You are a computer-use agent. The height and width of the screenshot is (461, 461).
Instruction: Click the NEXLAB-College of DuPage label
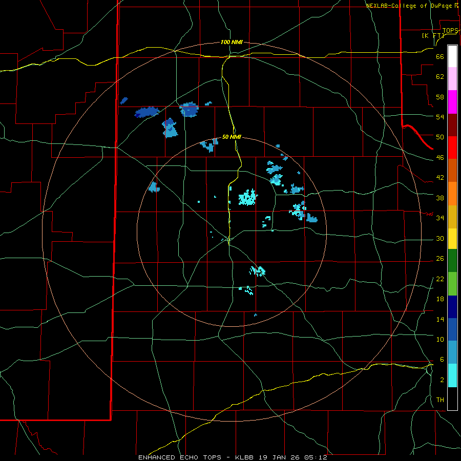tap(409, 6)
